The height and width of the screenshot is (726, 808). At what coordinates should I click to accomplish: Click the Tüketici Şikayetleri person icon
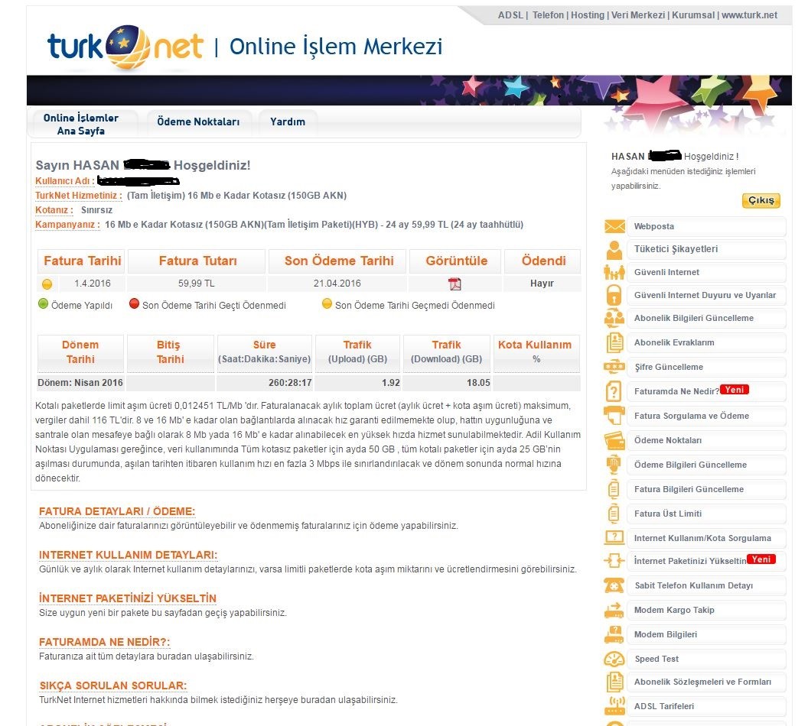(614, 249)
